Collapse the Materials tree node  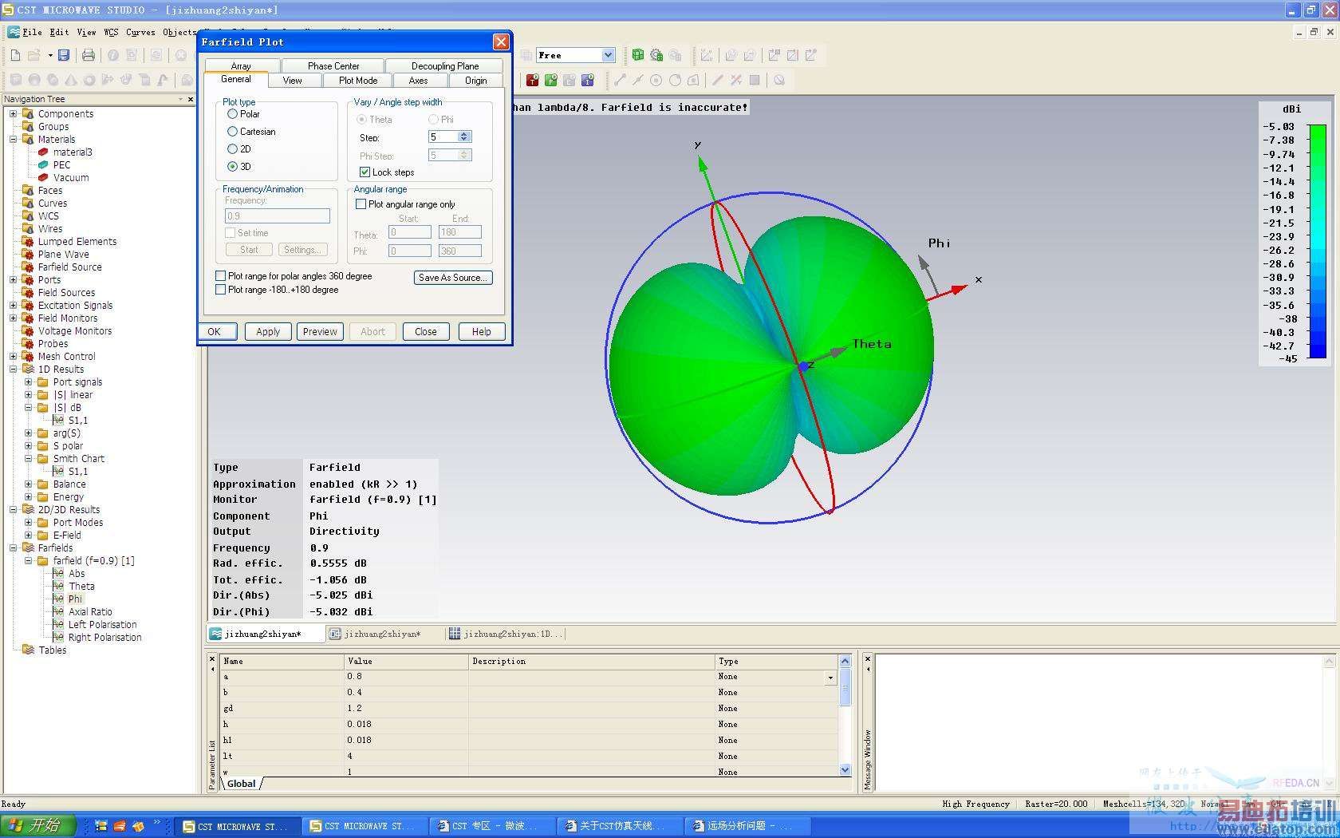click(13, 139)
